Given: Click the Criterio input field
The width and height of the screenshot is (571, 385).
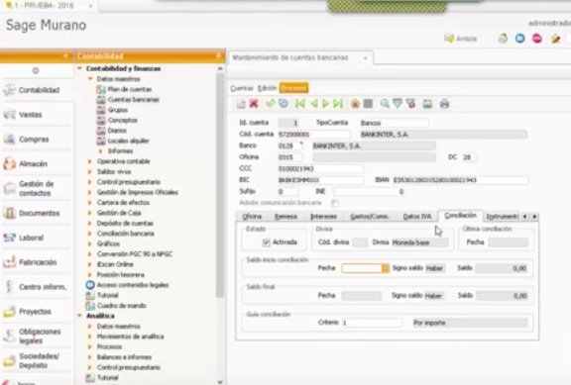Looking at the screenshot, I should (x=372, y=323).
